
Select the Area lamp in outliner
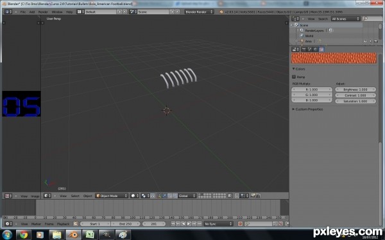[x=309, y=42]
